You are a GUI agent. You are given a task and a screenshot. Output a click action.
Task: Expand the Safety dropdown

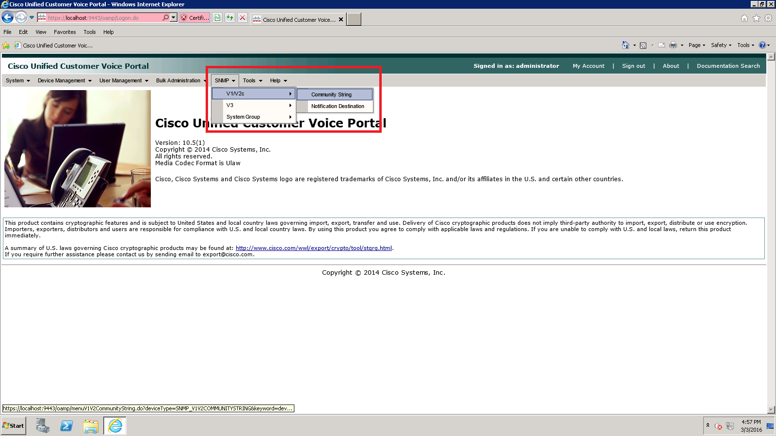[x=721, y=45]
